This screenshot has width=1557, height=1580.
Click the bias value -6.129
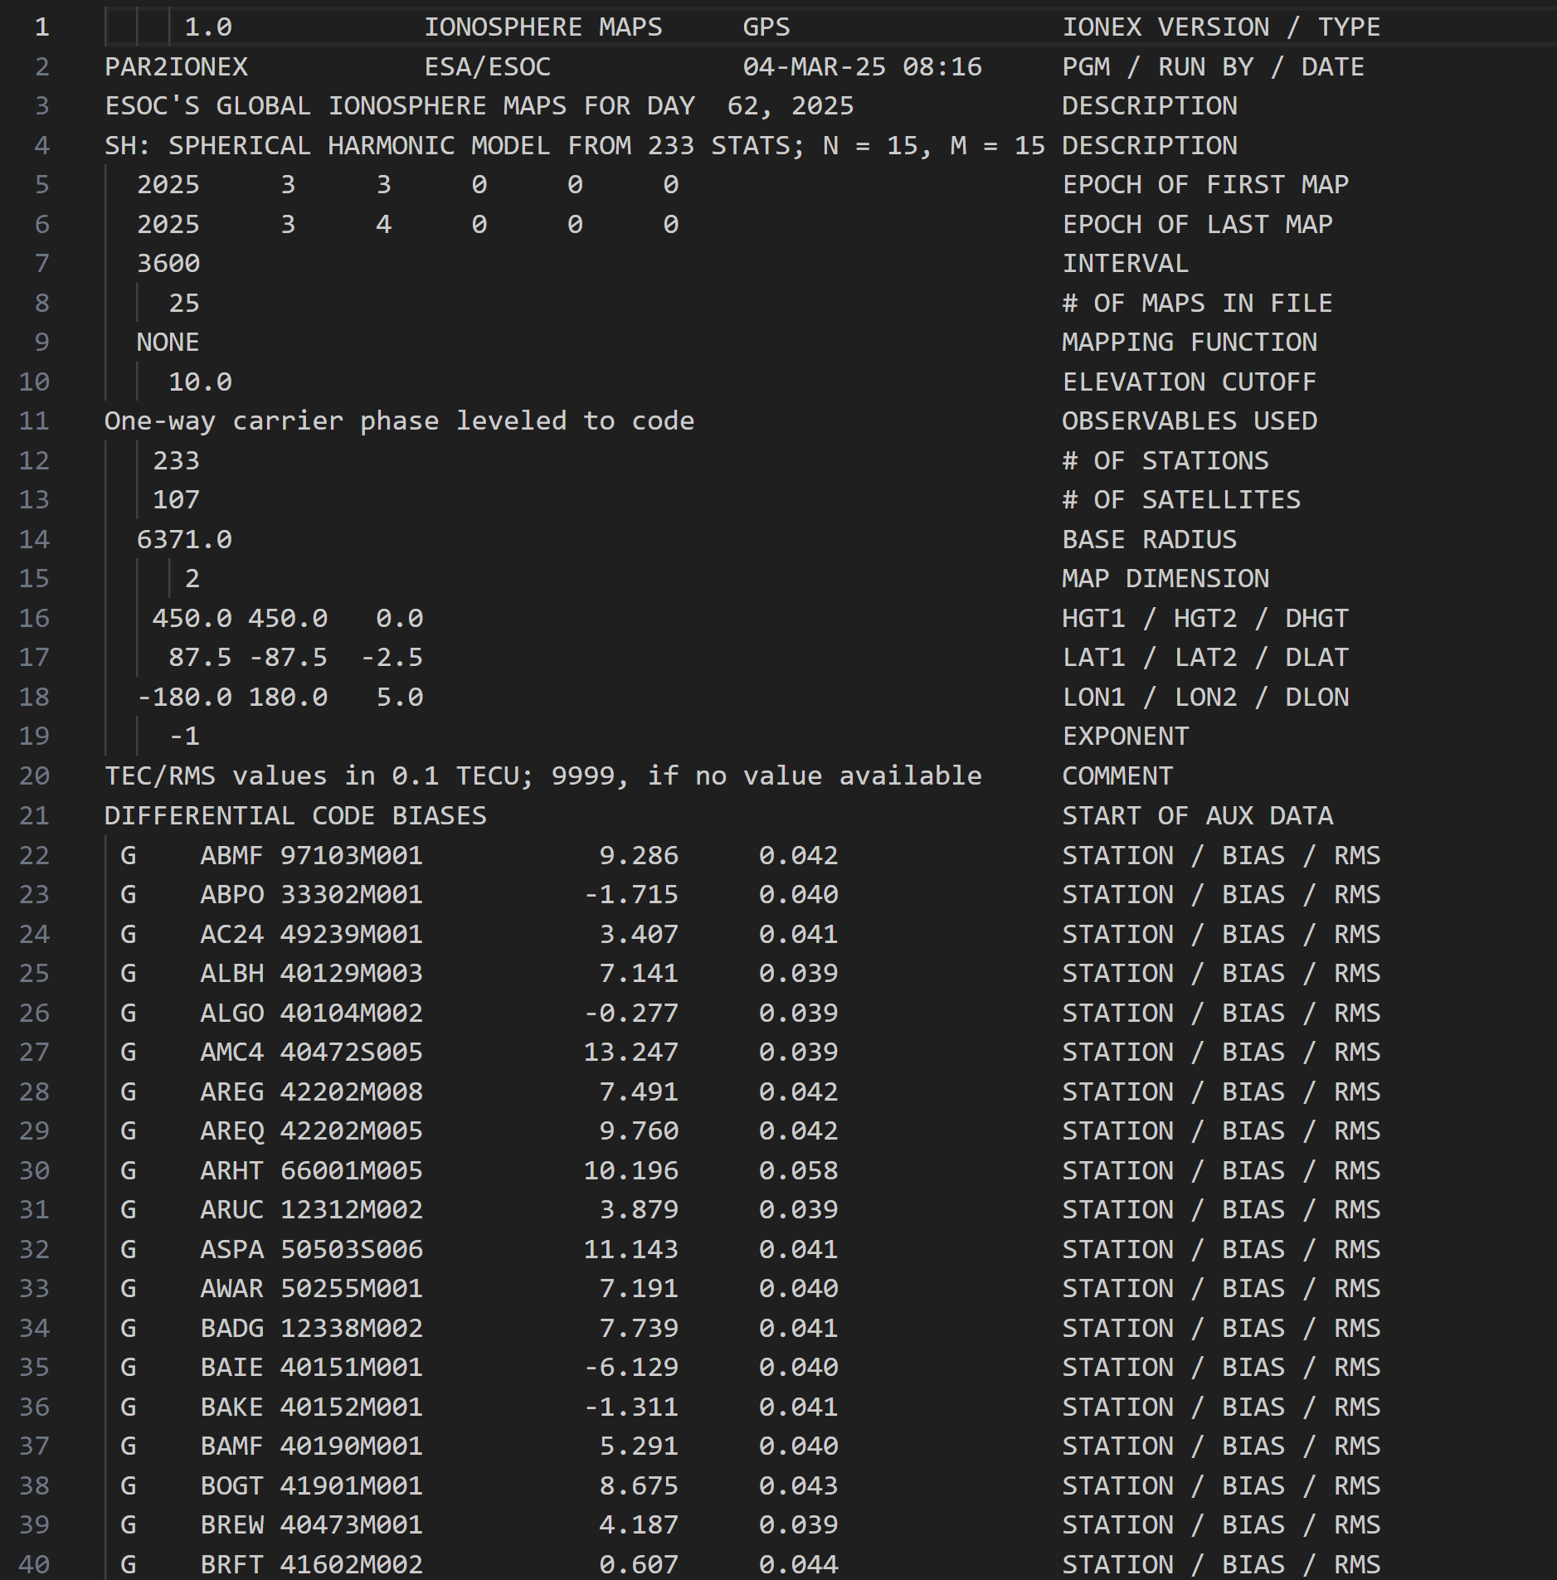630,1367
